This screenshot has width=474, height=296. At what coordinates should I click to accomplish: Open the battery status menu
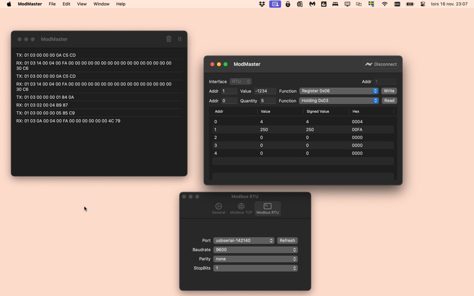(x=410, y=4)
